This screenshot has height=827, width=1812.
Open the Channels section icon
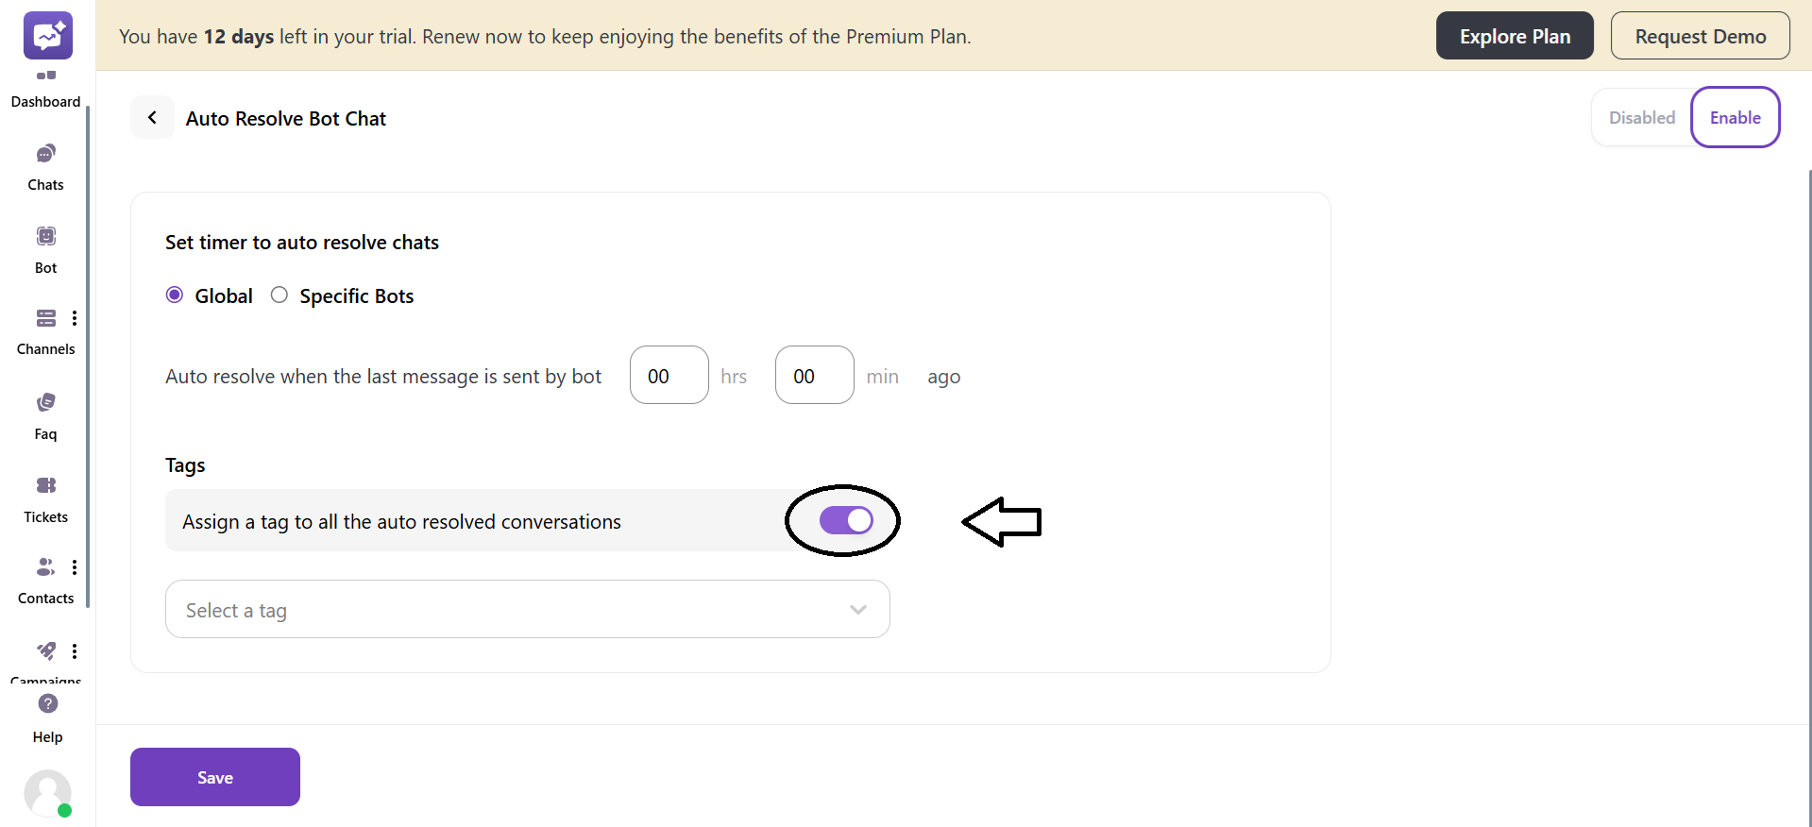[44, 318]
